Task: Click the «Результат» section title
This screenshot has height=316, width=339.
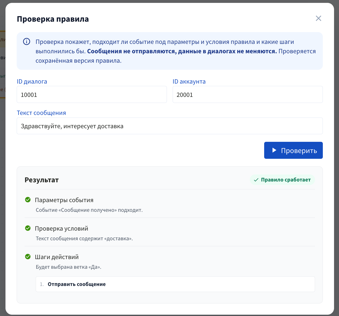Action: tap(42, 180)
